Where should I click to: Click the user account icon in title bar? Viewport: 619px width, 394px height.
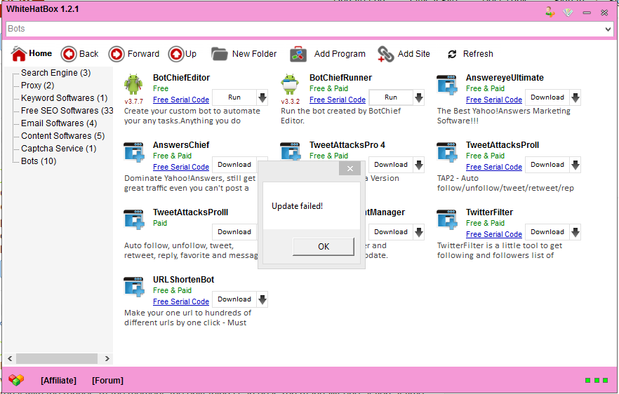[x=550, y=12]
